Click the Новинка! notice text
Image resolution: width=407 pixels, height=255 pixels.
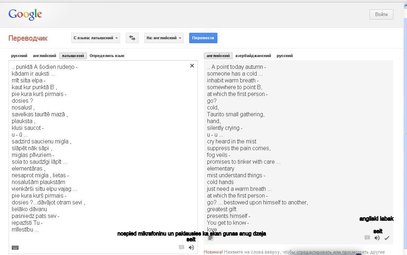[x=213, y=252]
